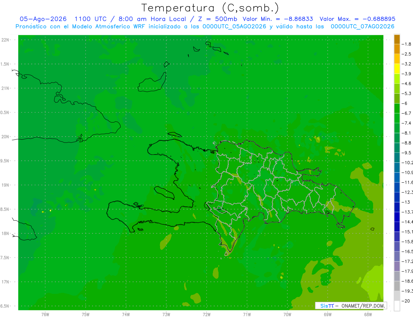413x319 pixels.
Task: Click the "20N" latitude axis label
Action: 5,137
